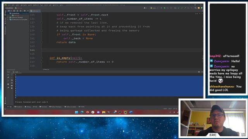248x139 pixels.
Task: Open the View menu
Action: pos(17,5)
